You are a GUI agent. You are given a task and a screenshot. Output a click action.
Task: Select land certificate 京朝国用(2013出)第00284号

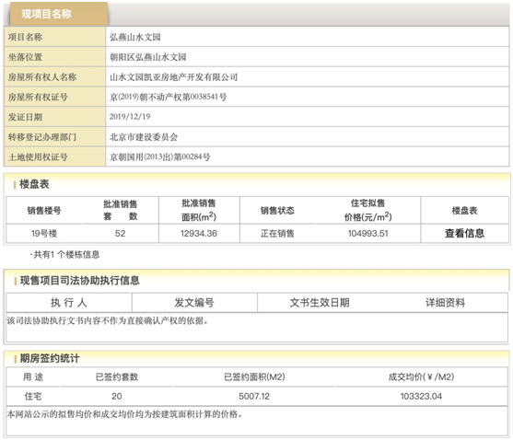160,156
